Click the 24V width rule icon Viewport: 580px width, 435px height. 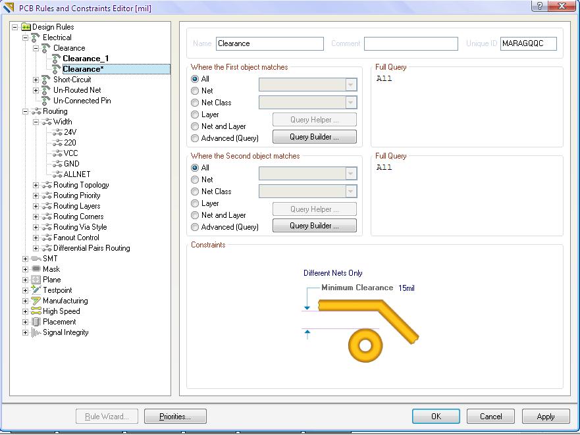pyautogui.click(x=57, y=132)
